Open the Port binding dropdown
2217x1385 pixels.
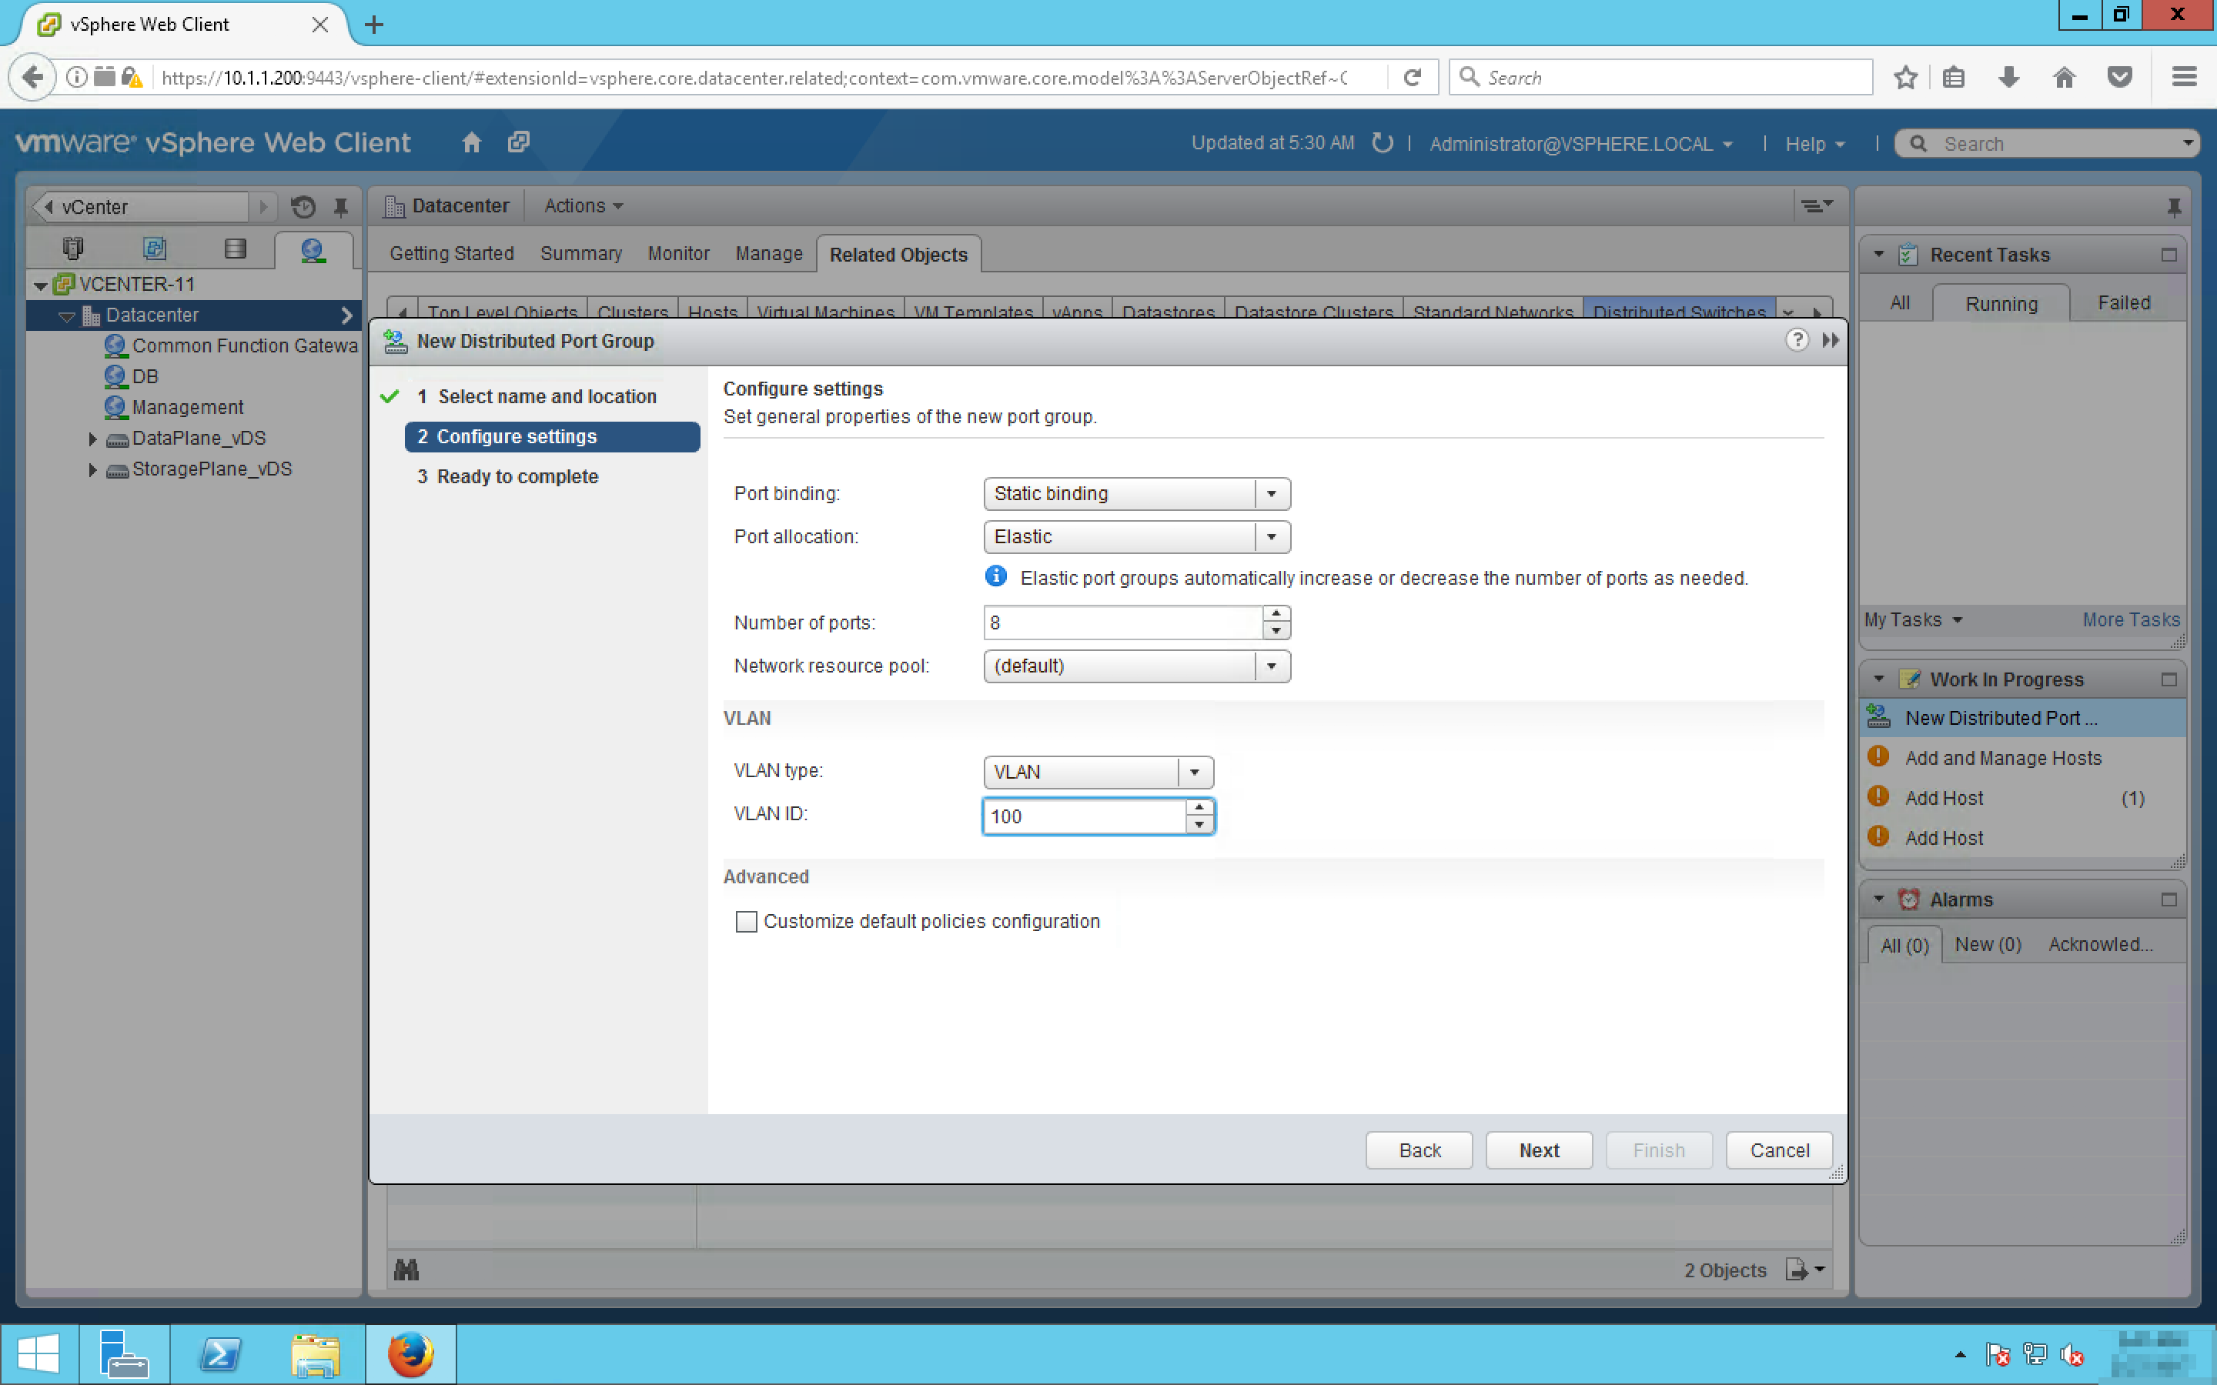[1272, 494]
